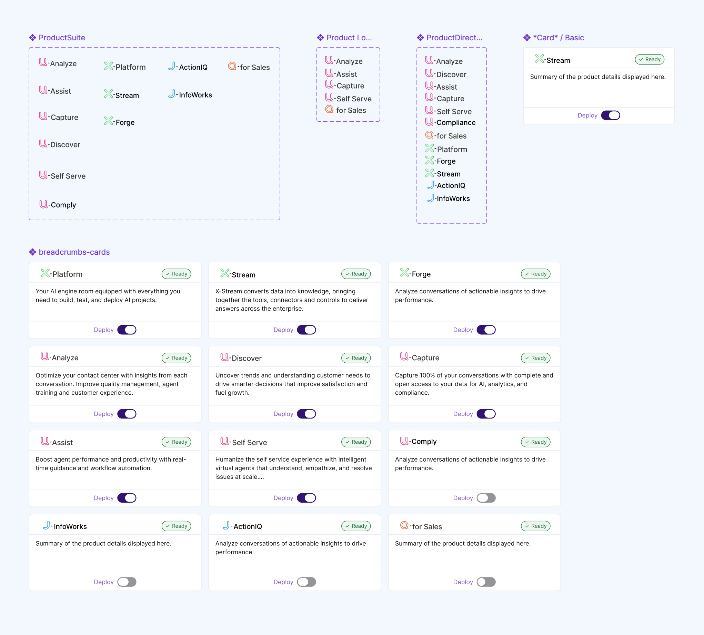Turn on Deploy for the ActionIQ card
Image resolution: width=704 pixels, height=635 pixels.
coord(306,582)
